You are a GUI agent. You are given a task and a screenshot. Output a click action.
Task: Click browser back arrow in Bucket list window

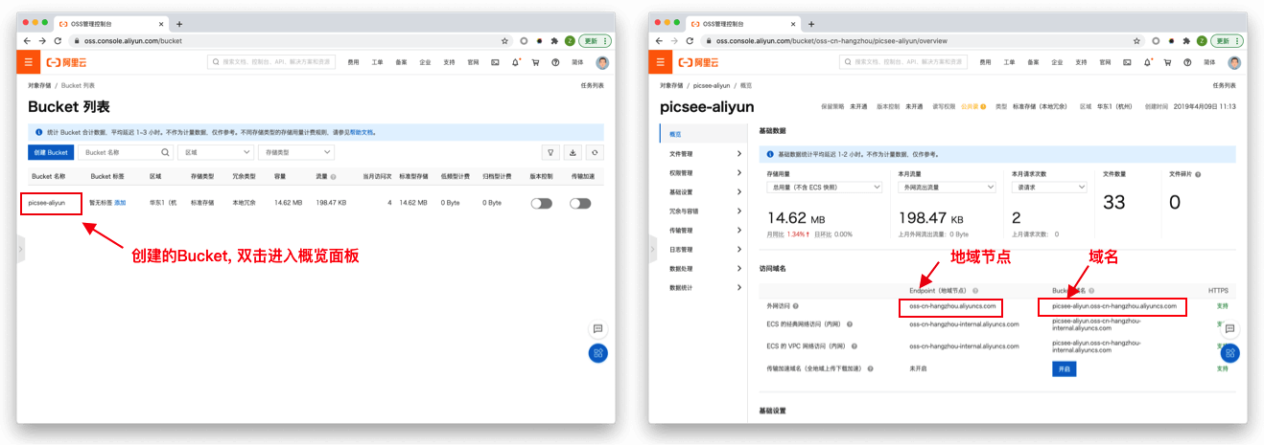click(27, 41)
